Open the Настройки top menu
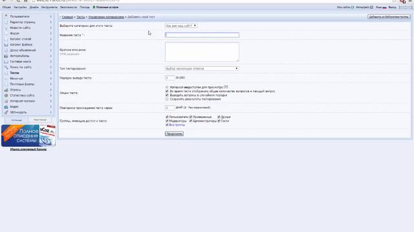Screen dimensions: 414x232 (x=20, y=7)
